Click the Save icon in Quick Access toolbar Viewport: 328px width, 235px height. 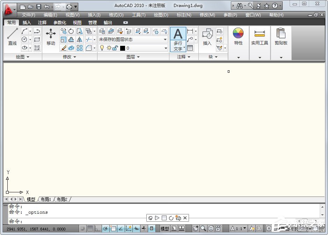[x=39, y=6]
